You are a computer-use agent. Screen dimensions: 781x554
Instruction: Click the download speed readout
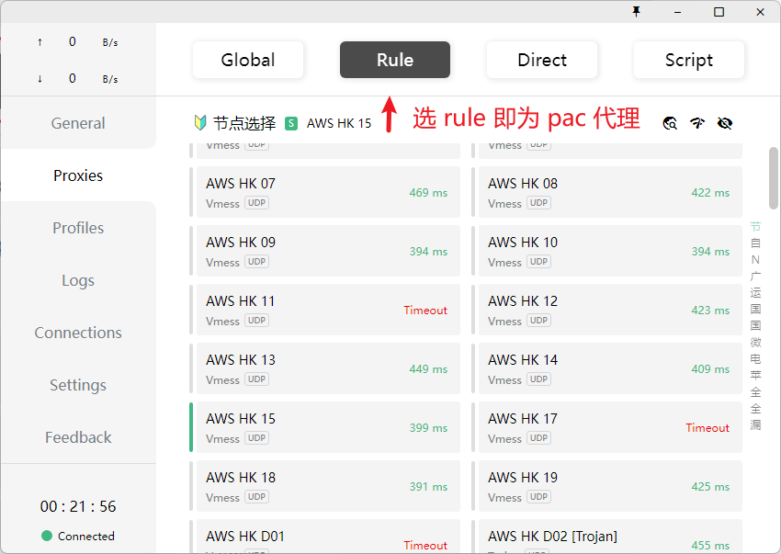[78, 79]
